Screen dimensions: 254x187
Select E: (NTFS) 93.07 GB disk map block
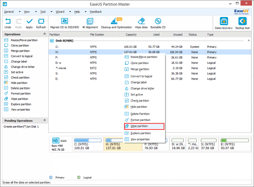(235, 144)
